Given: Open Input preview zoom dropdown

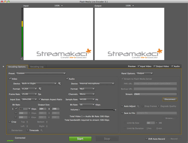Looking at the screenshot, I should pos(59,6).
